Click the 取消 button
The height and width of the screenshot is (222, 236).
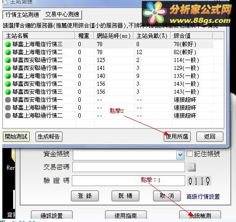[x=167, y=196]
